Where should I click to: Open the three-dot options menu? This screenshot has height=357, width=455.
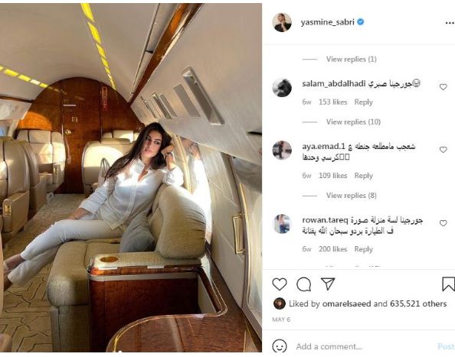pos(450,23)
